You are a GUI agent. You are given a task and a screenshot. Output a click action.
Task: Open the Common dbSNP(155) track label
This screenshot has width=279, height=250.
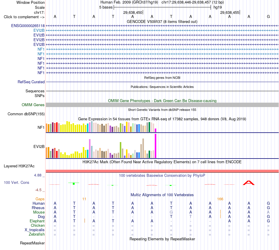[26, 114]
